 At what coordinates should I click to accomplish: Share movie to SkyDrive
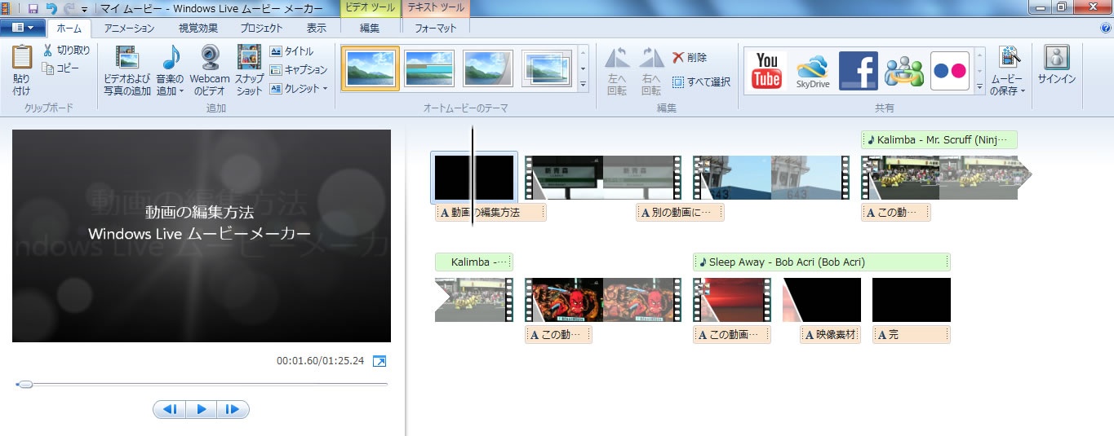[x=812, y=70]
